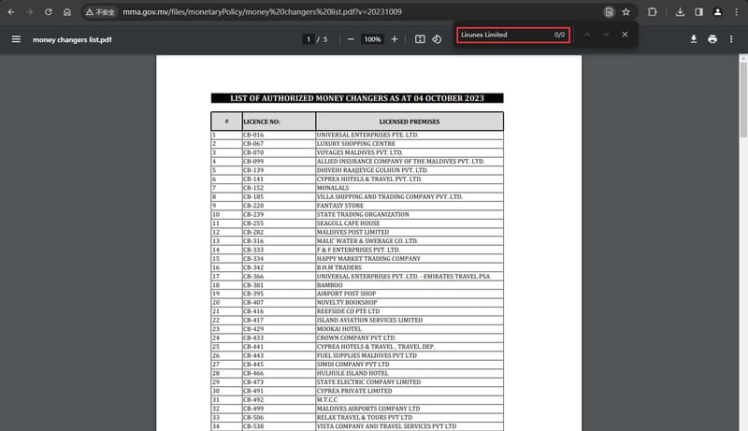Open the browser downloads tray icon
This screenshot has width=748, height=431.
coord(681,12)
